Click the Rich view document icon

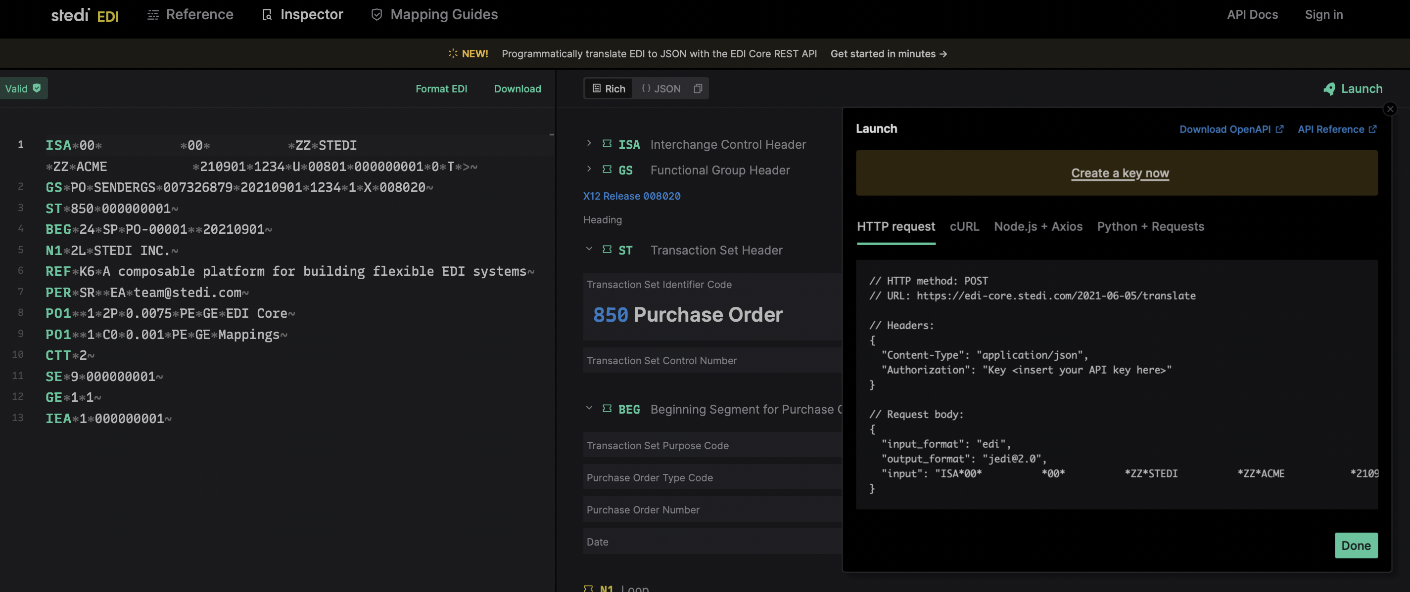coord(597,88)
